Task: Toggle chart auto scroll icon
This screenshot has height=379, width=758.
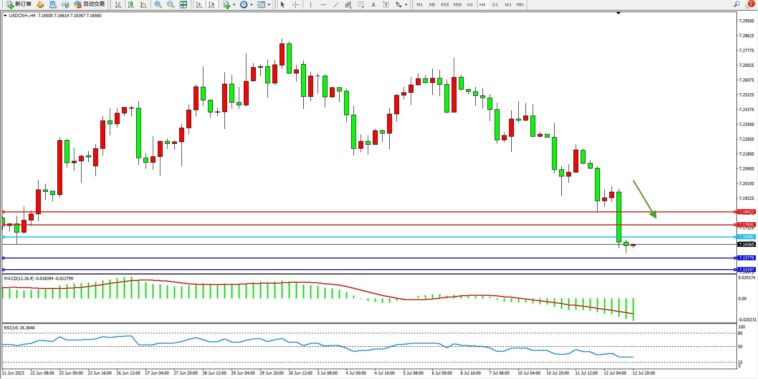Action: coord(199,4)
